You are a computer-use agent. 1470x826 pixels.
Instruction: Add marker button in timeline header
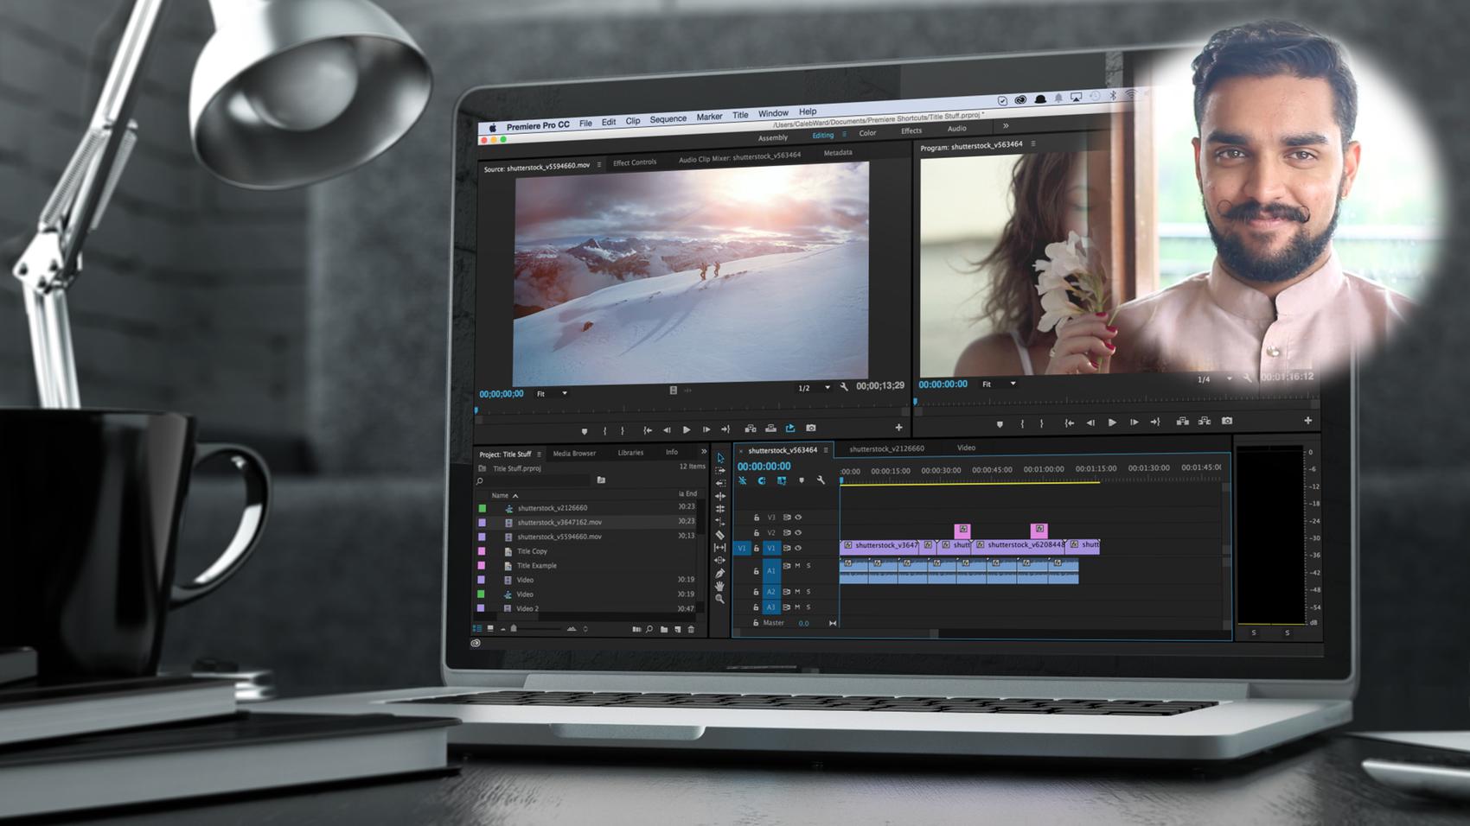pos(802,480)
